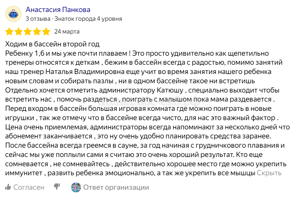Screen dimensions: 298x202
Task: Click the fifth rating star
Action: coord(46,32)
